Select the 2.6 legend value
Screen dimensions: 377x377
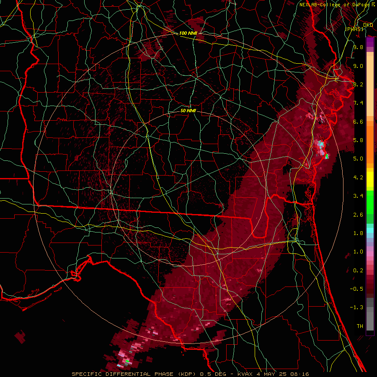(x=358, y=215)
